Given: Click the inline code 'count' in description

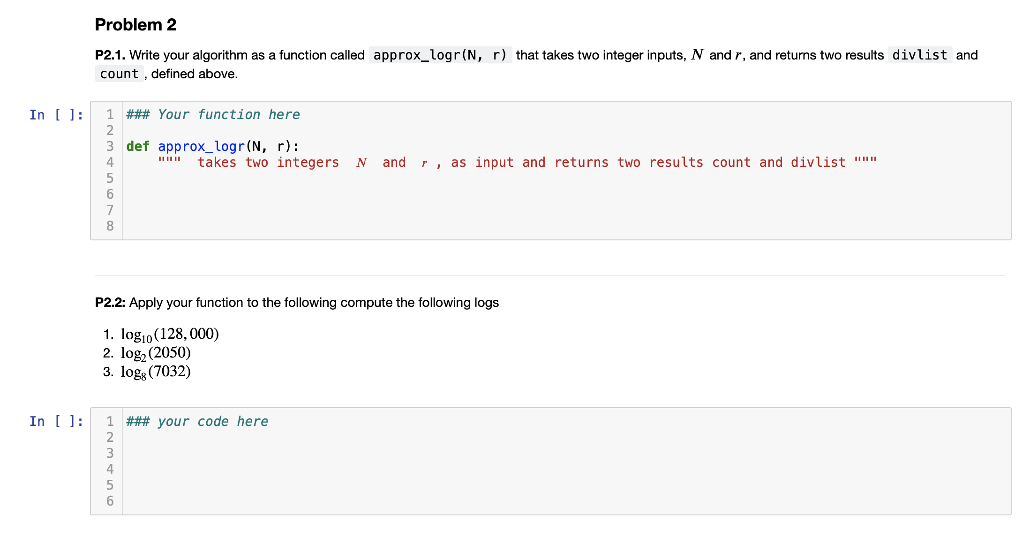Looking at the screenshot, I should click(119, 74).
